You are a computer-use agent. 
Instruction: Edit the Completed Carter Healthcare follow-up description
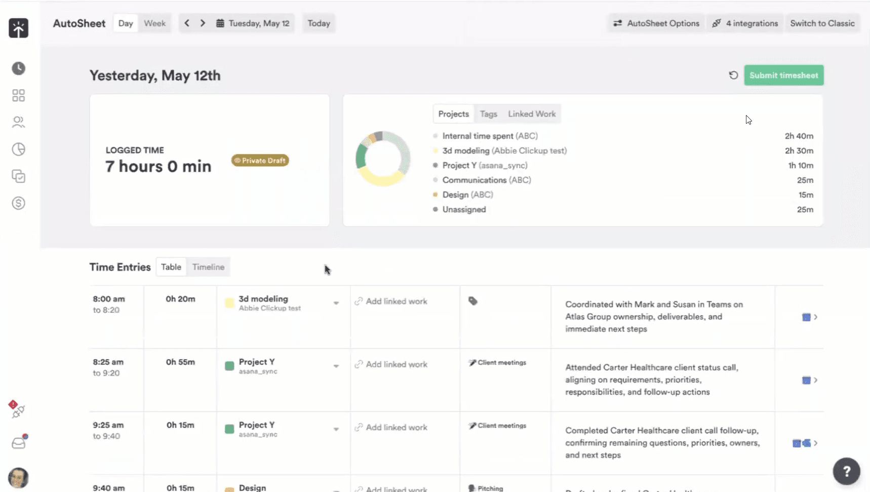[x=663, y=443]
